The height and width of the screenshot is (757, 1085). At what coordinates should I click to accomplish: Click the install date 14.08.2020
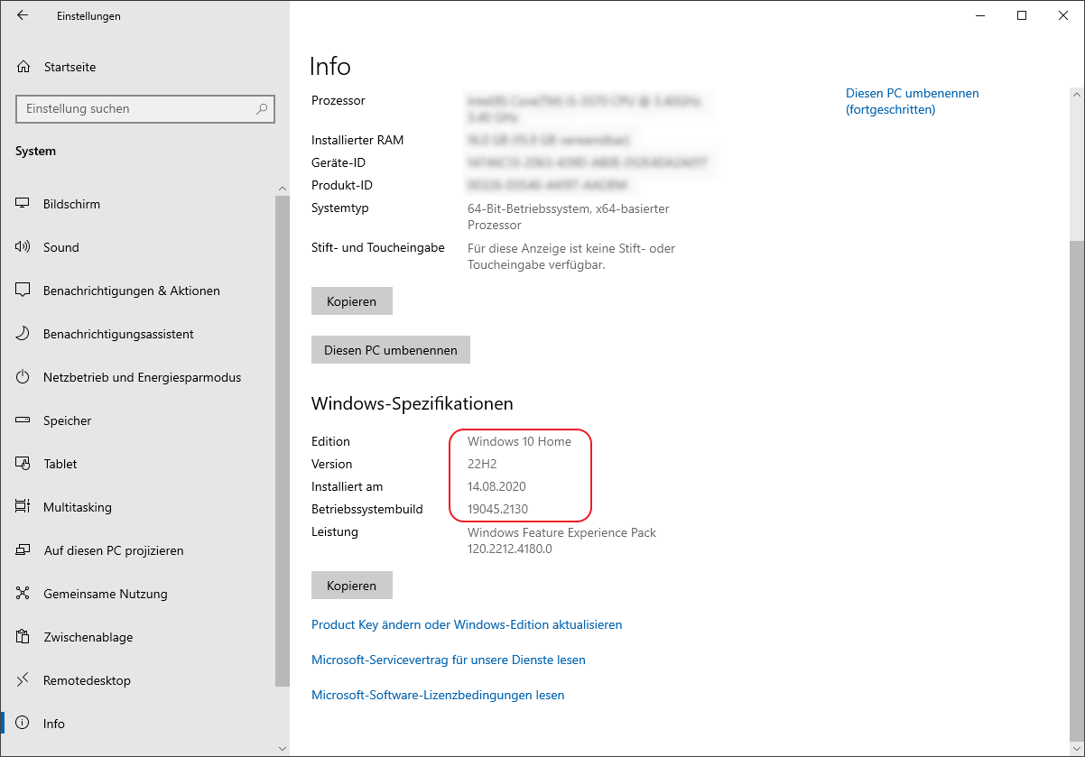(x=497, y=486)
